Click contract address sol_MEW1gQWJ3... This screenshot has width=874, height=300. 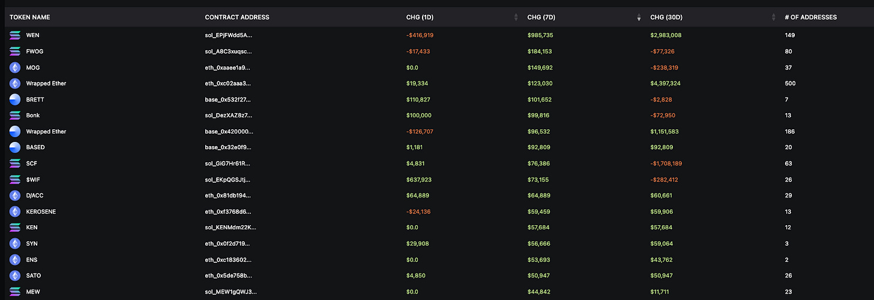pyautogui.click(x=231, y=292)
